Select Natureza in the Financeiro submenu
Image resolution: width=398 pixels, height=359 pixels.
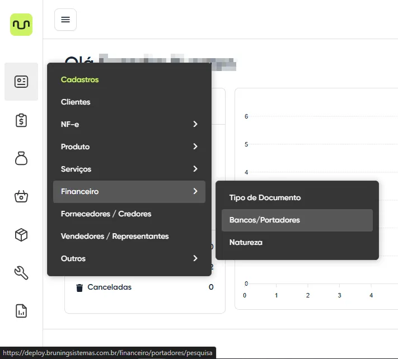pyautogui.click(x=246, y=242)
